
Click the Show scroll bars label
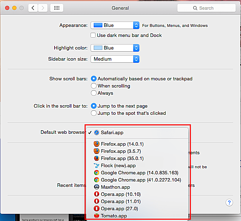coord(68,79)
